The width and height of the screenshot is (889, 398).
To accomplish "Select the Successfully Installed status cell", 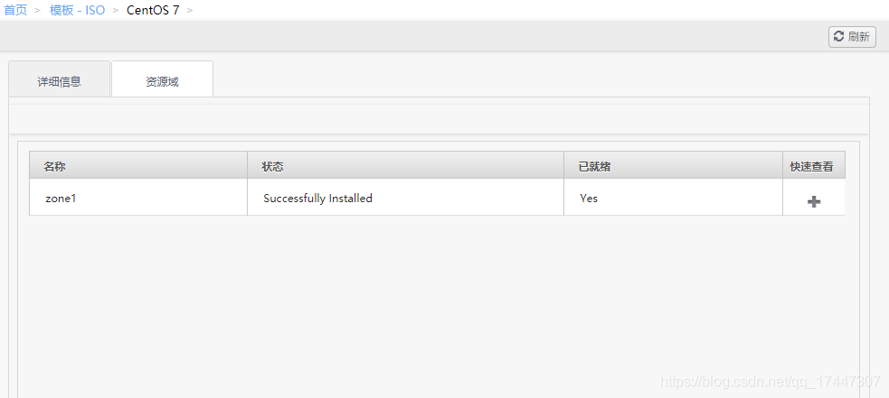I will (317, 199).
